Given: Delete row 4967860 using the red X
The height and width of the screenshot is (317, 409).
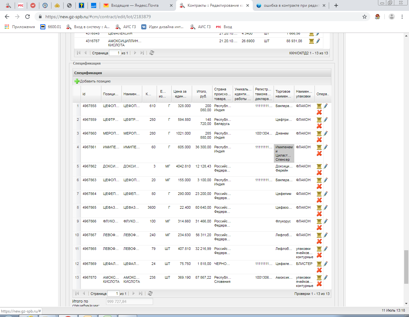Looking at the screenshot, I should tap(319, 140).
